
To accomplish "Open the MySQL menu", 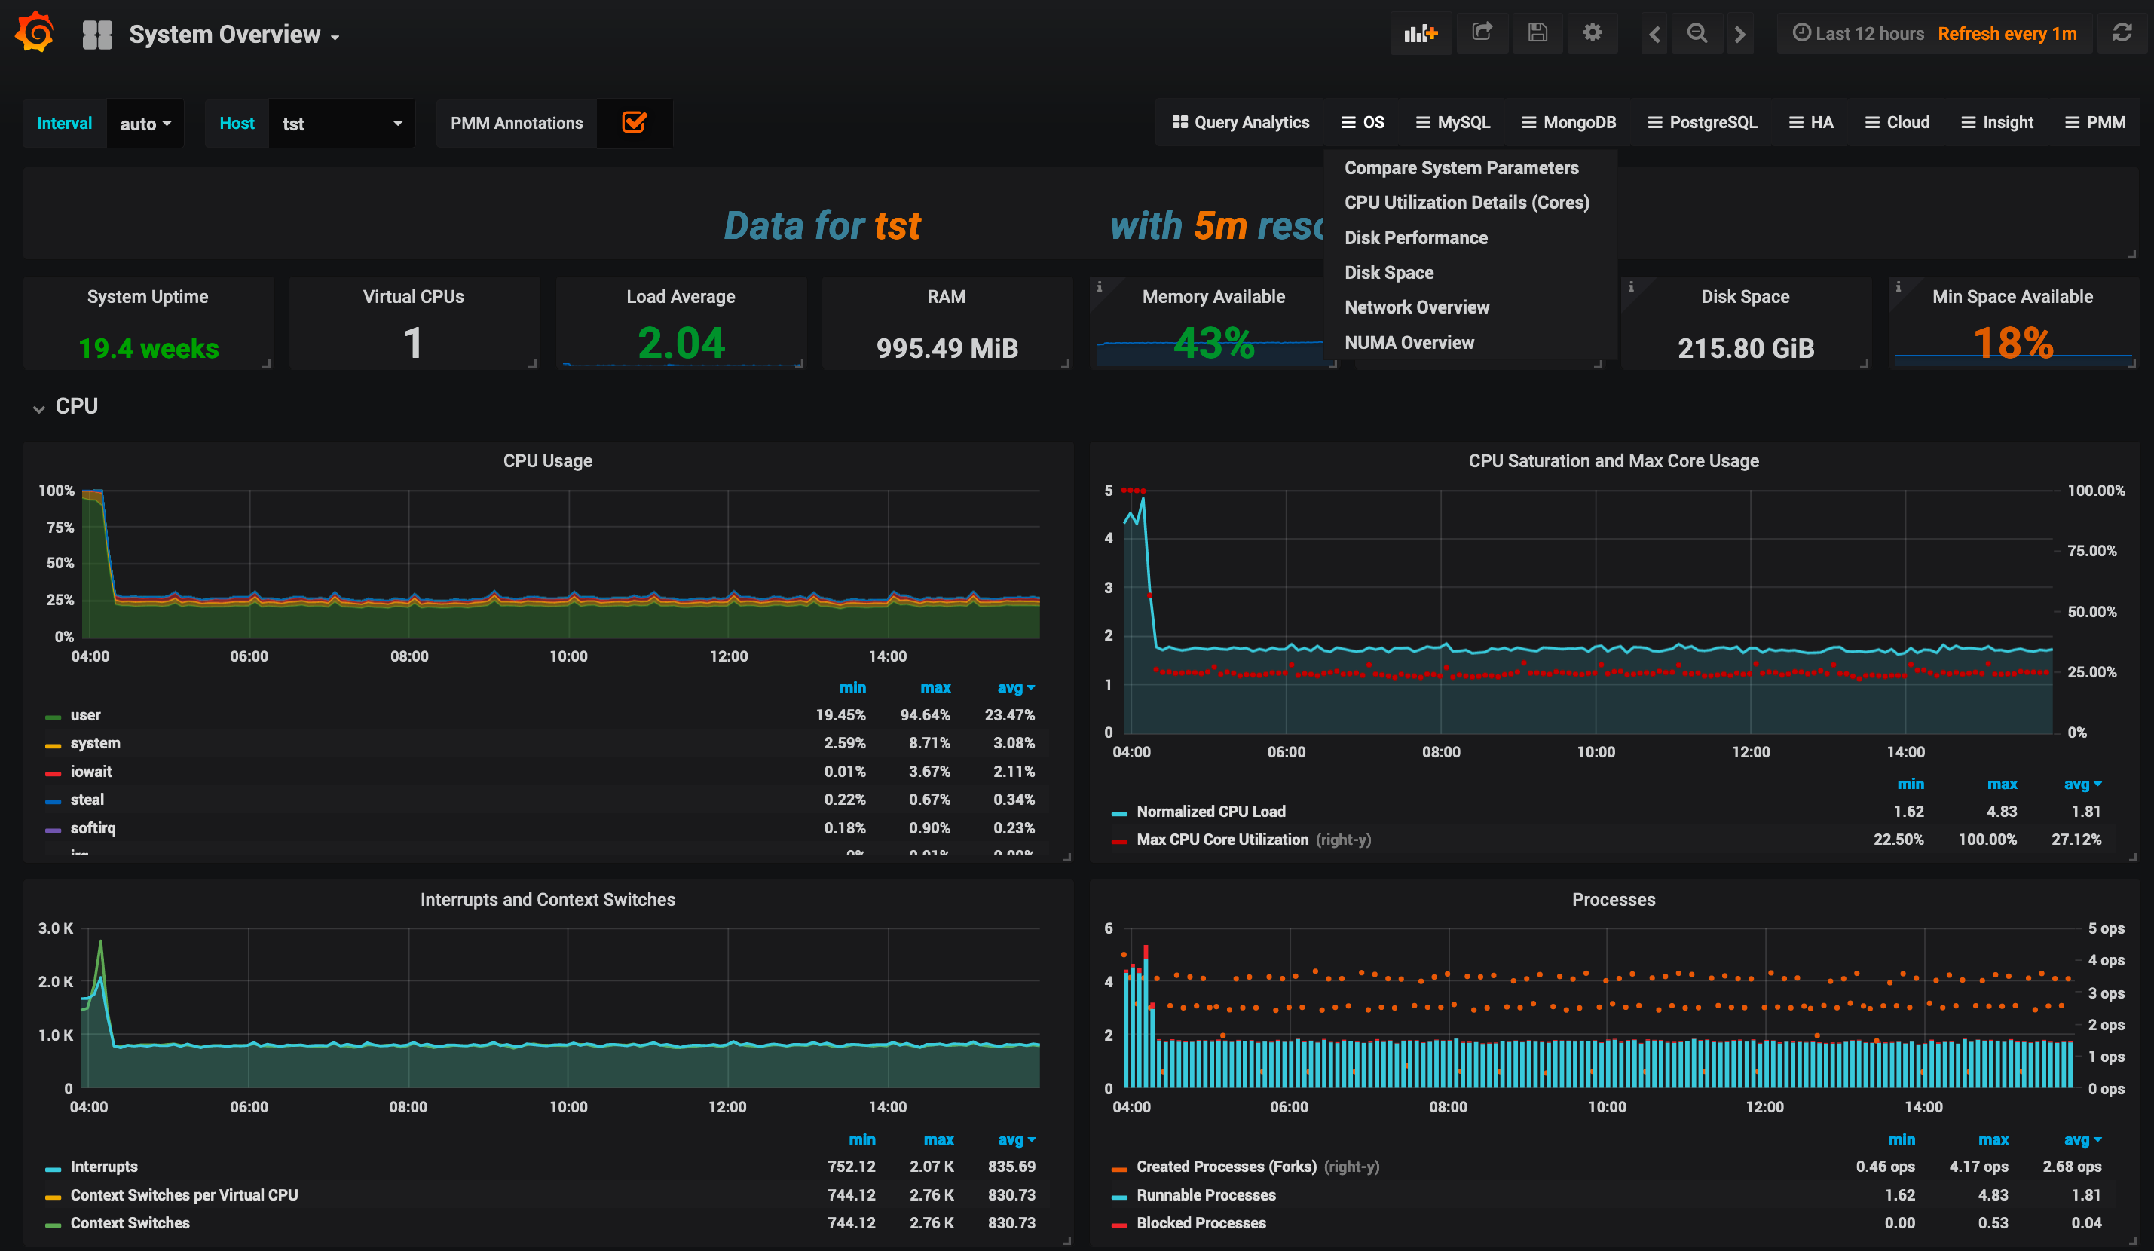I will pos(1453,122).
